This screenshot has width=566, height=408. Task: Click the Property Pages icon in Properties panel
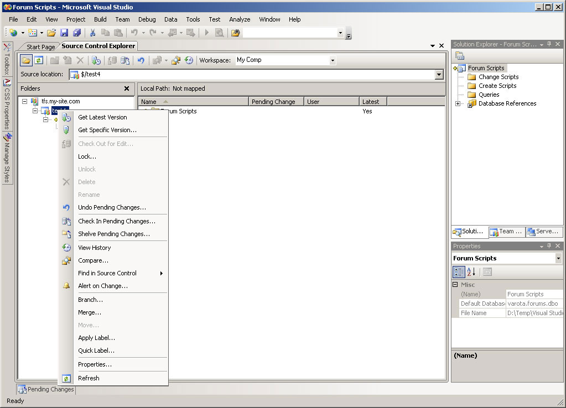[487, 272]
